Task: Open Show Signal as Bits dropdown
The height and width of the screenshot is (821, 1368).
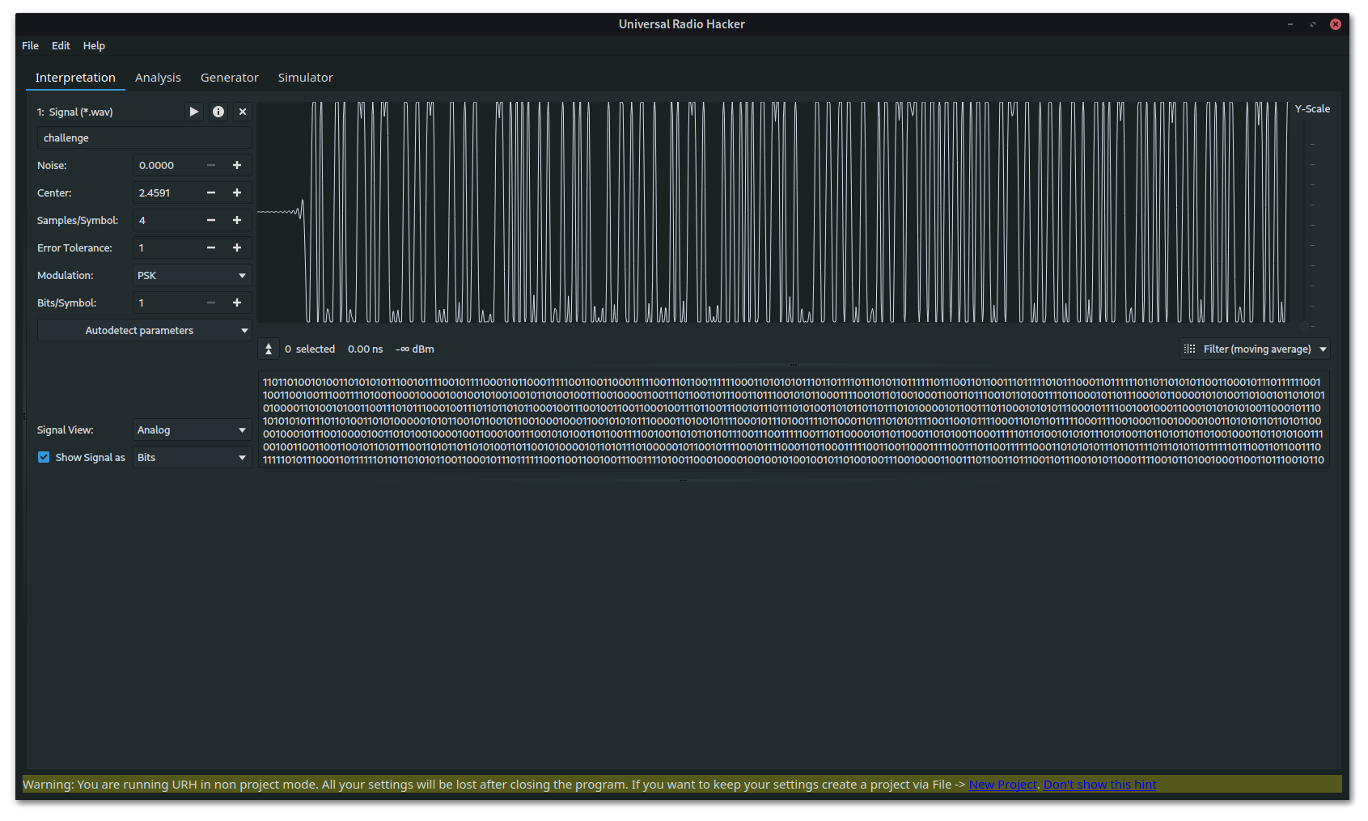Action: 193,457
